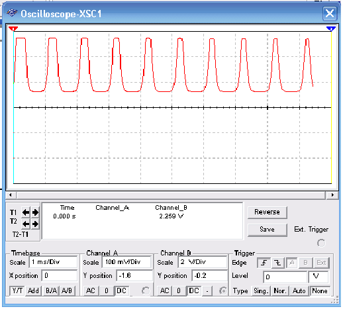Grab the red T1 cursor marker
343x311 pixels.
(x=13, y=28)
